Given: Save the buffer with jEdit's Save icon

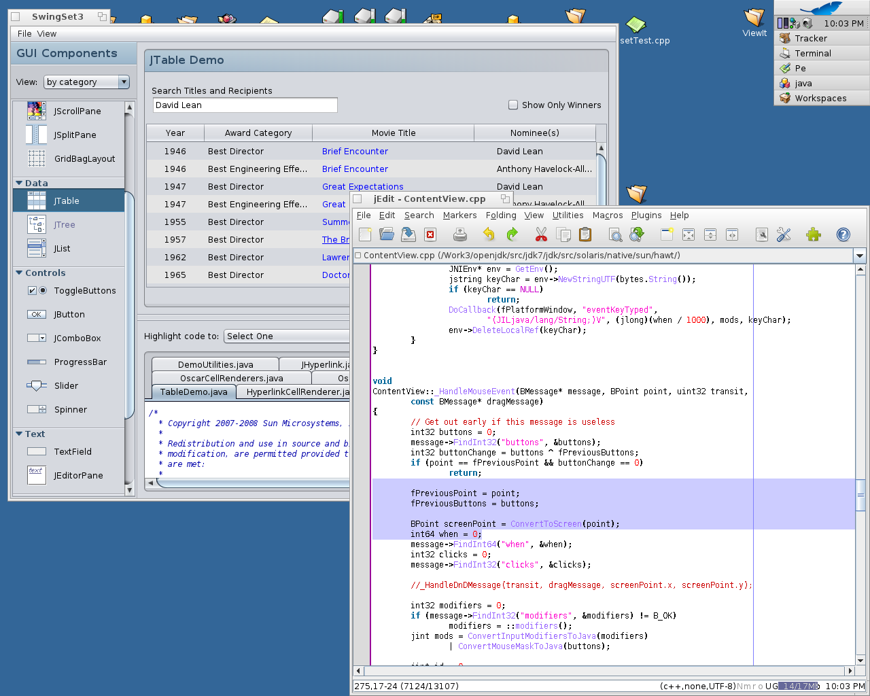Looking at the screenshot, I should pos(408,234).
